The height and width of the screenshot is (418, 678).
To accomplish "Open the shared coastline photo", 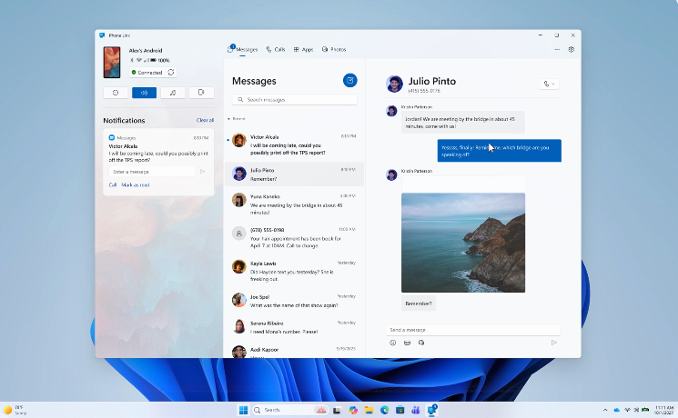I will point(463,243).
